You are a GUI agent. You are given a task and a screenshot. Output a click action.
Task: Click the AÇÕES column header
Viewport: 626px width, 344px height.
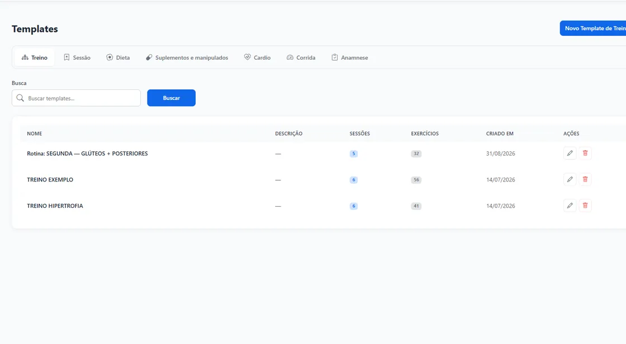[x=571, y=133]
